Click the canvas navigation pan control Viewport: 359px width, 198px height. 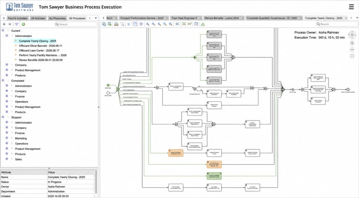352,35
